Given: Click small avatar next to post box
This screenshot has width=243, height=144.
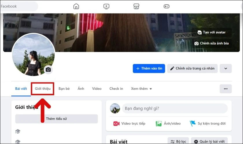Looking at the screenshot, I should click(x=115, y=108).
